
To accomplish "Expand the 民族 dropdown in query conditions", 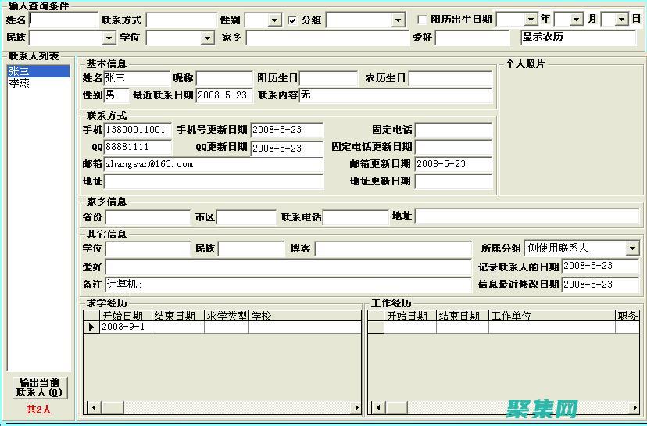I will 109,38.
